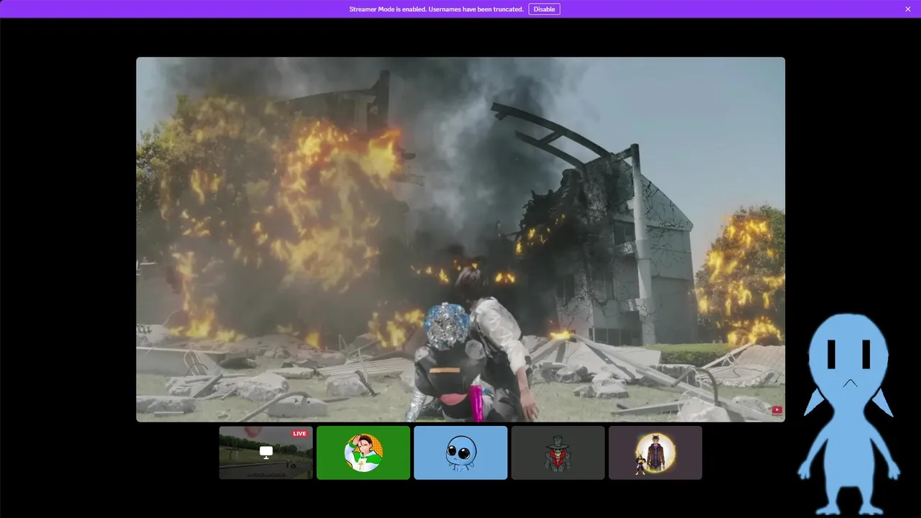Viewport: 921px width, 518px height.
Task: Click the LIVE badge on the stream tile
Action: pyautogui.click(x=299, y=434)
